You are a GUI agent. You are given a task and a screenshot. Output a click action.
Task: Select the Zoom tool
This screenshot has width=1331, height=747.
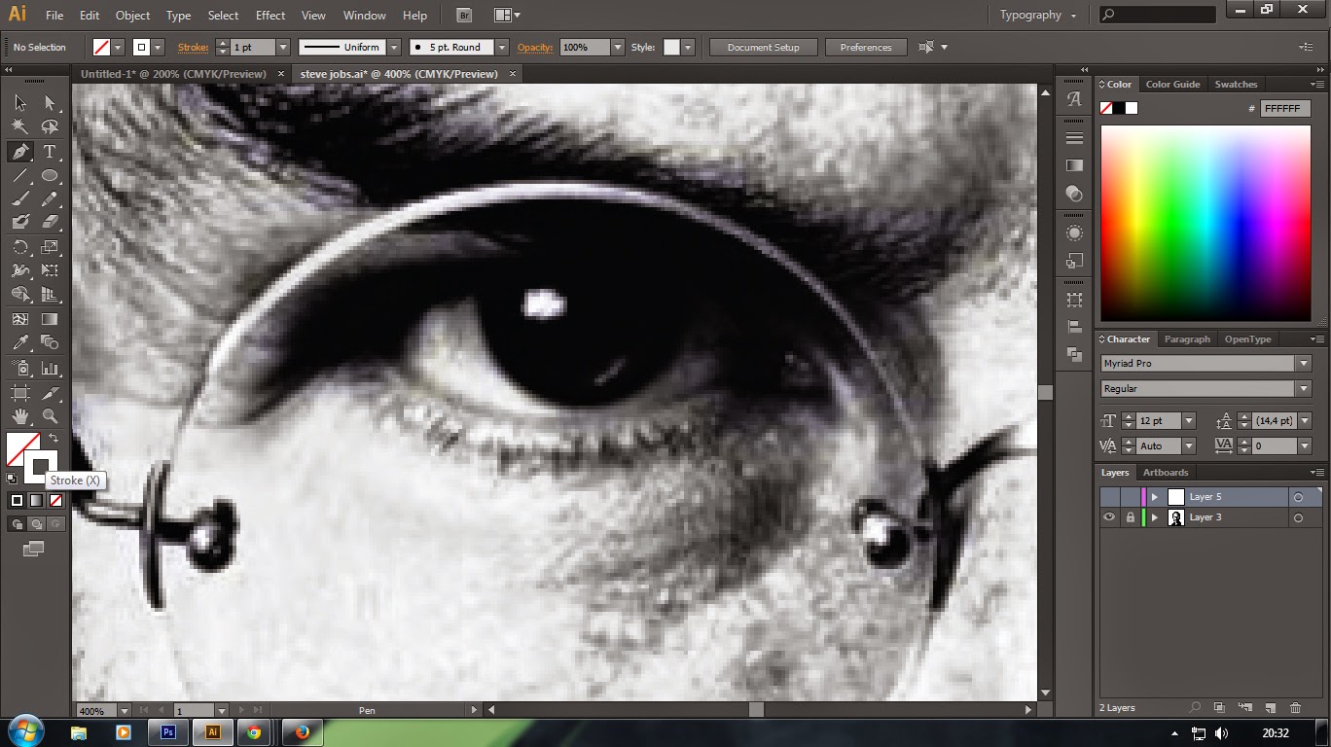[50, 416]
